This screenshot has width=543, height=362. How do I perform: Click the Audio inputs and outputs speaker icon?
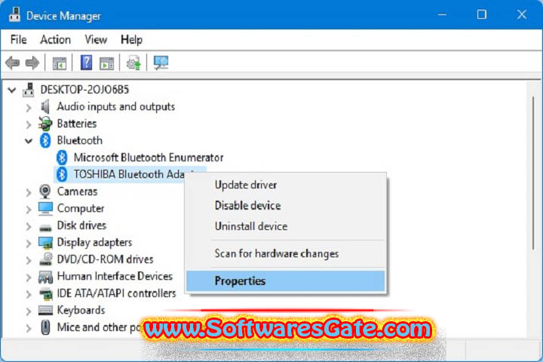pos(45,106)
